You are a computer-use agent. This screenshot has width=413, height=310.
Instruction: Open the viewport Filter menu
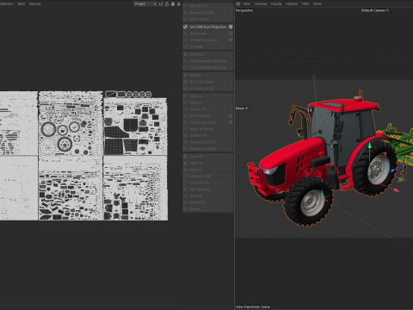click(x=305, y=4)
